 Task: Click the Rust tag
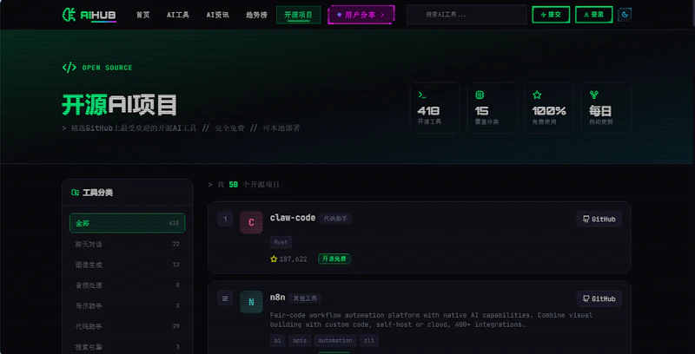click(281, 242)
